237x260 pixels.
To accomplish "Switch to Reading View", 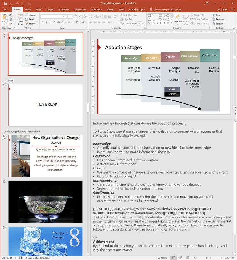I will (188, 258).
